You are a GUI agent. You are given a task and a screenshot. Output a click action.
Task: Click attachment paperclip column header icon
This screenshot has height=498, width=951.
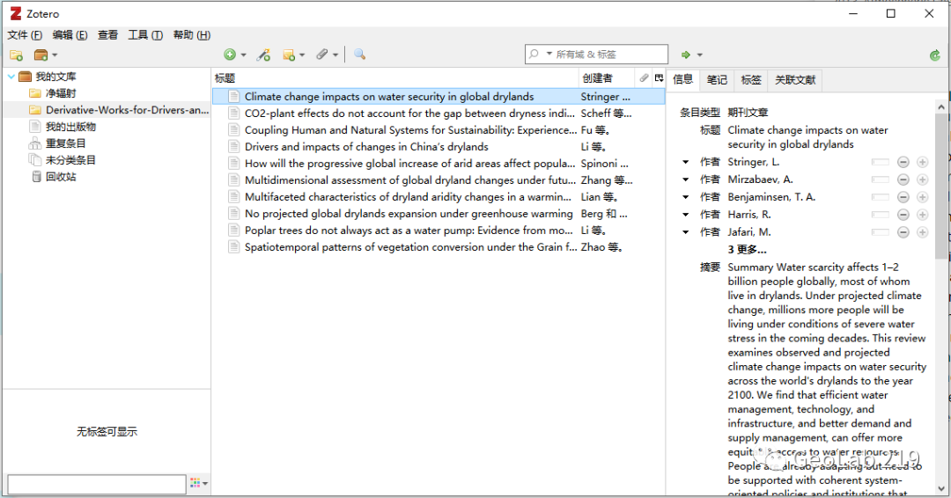[644, 77]
